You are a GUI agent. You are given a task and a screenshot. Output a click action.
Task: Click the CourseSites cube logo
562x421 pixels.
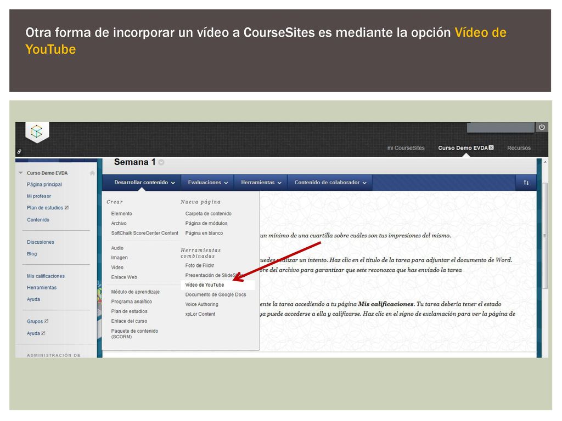coord(37,132)
